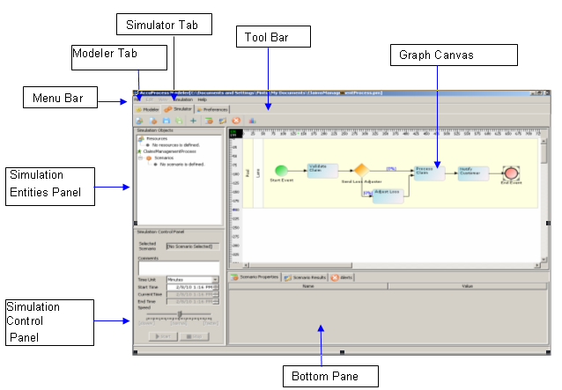Click the Validate Claim task node
The image size is (562, 390).
pos(321,168)
